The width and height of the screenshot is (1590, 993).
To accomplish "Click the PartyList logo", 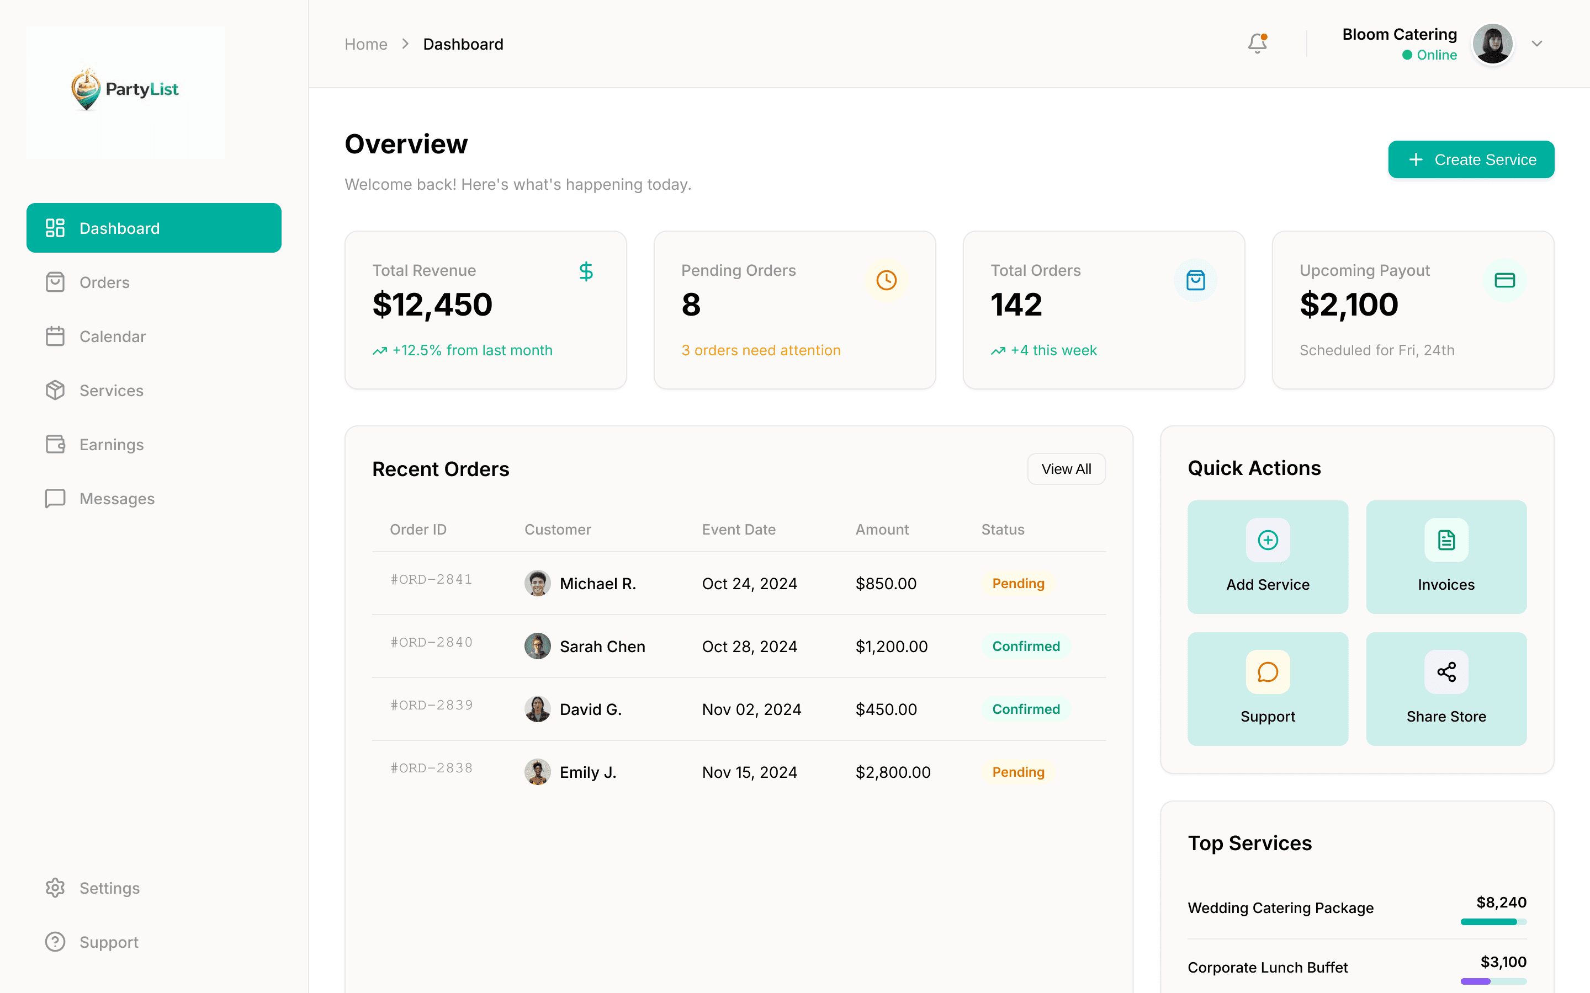I will click(125, 89).
